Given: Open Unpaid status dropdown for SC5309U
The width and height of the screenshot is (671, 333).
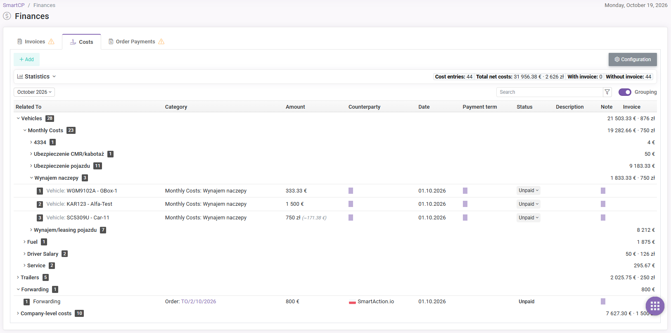Looking at the screenshot, I should (529, 218).
